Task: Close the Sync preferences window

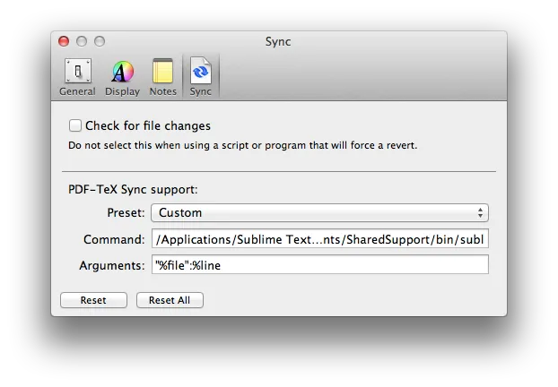Action: [64, 41]
